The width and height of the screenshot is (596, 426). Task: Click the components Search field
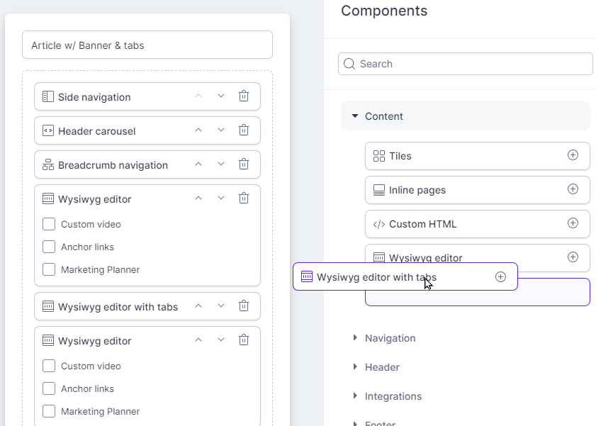465,64
